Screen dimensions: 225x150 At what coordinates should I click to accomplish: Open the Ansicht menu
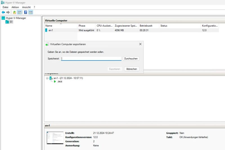pos(26,7)
